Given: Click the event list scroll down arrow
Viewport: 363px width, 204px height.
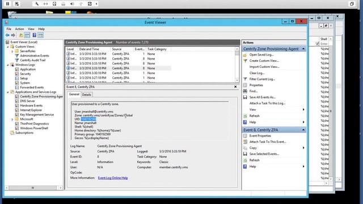Looking at the screenshot, I should (237, 80).
